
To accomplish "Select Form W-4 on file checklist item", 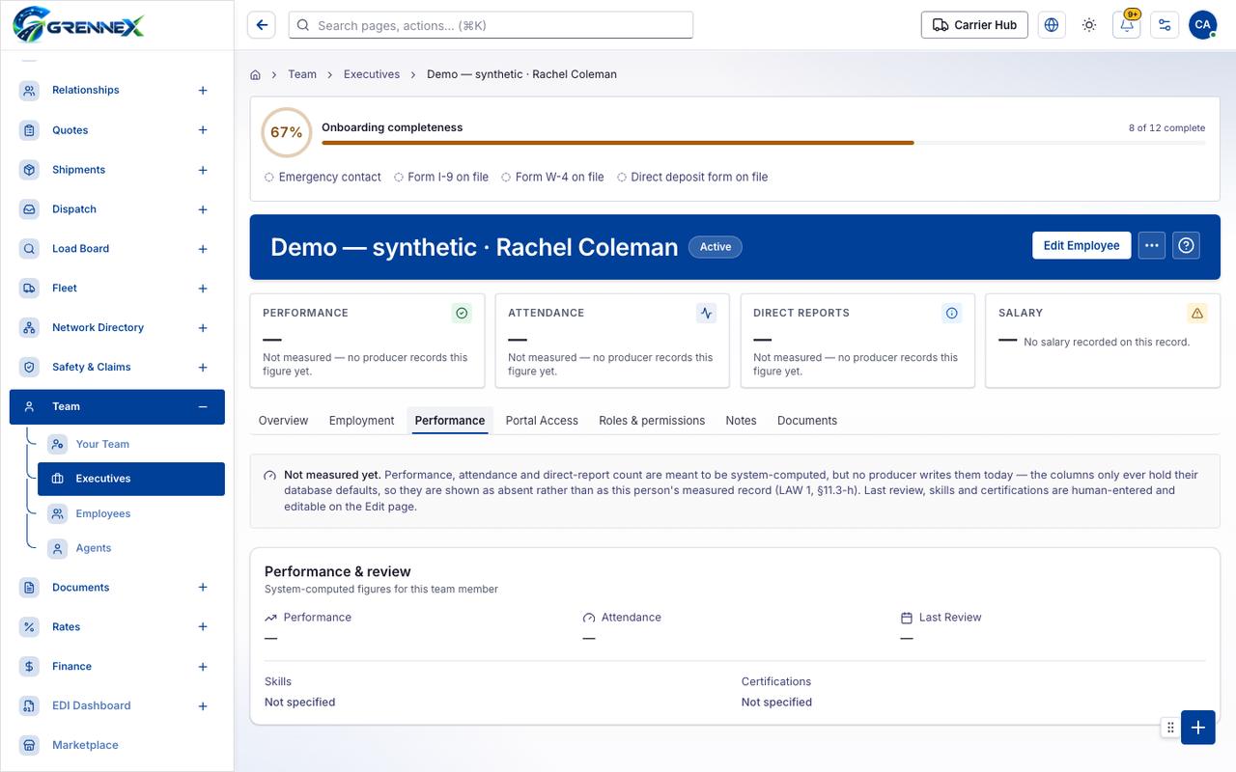I will [x=552, y=178].
